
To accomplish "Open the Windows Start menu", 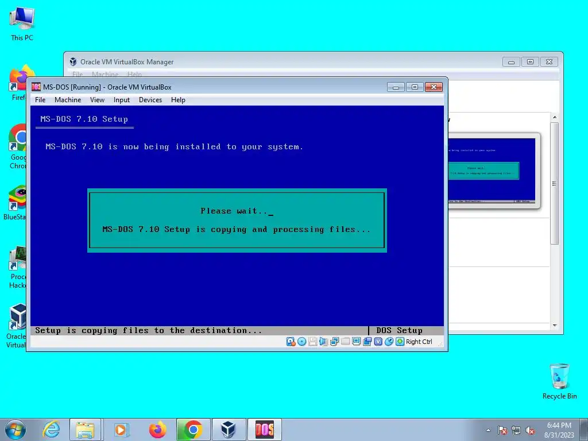I will click(x=16, y=430).
